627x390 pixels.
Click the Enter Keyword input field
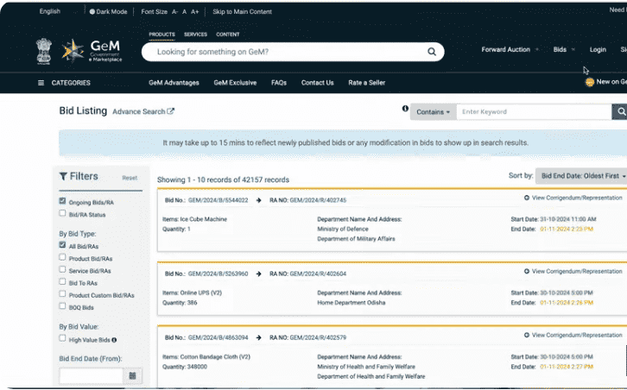(533, 112)
